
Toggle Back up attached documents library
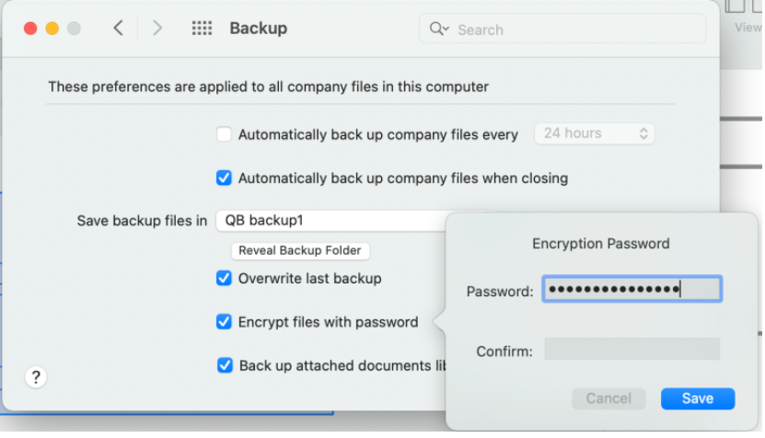tap(225, 365)
